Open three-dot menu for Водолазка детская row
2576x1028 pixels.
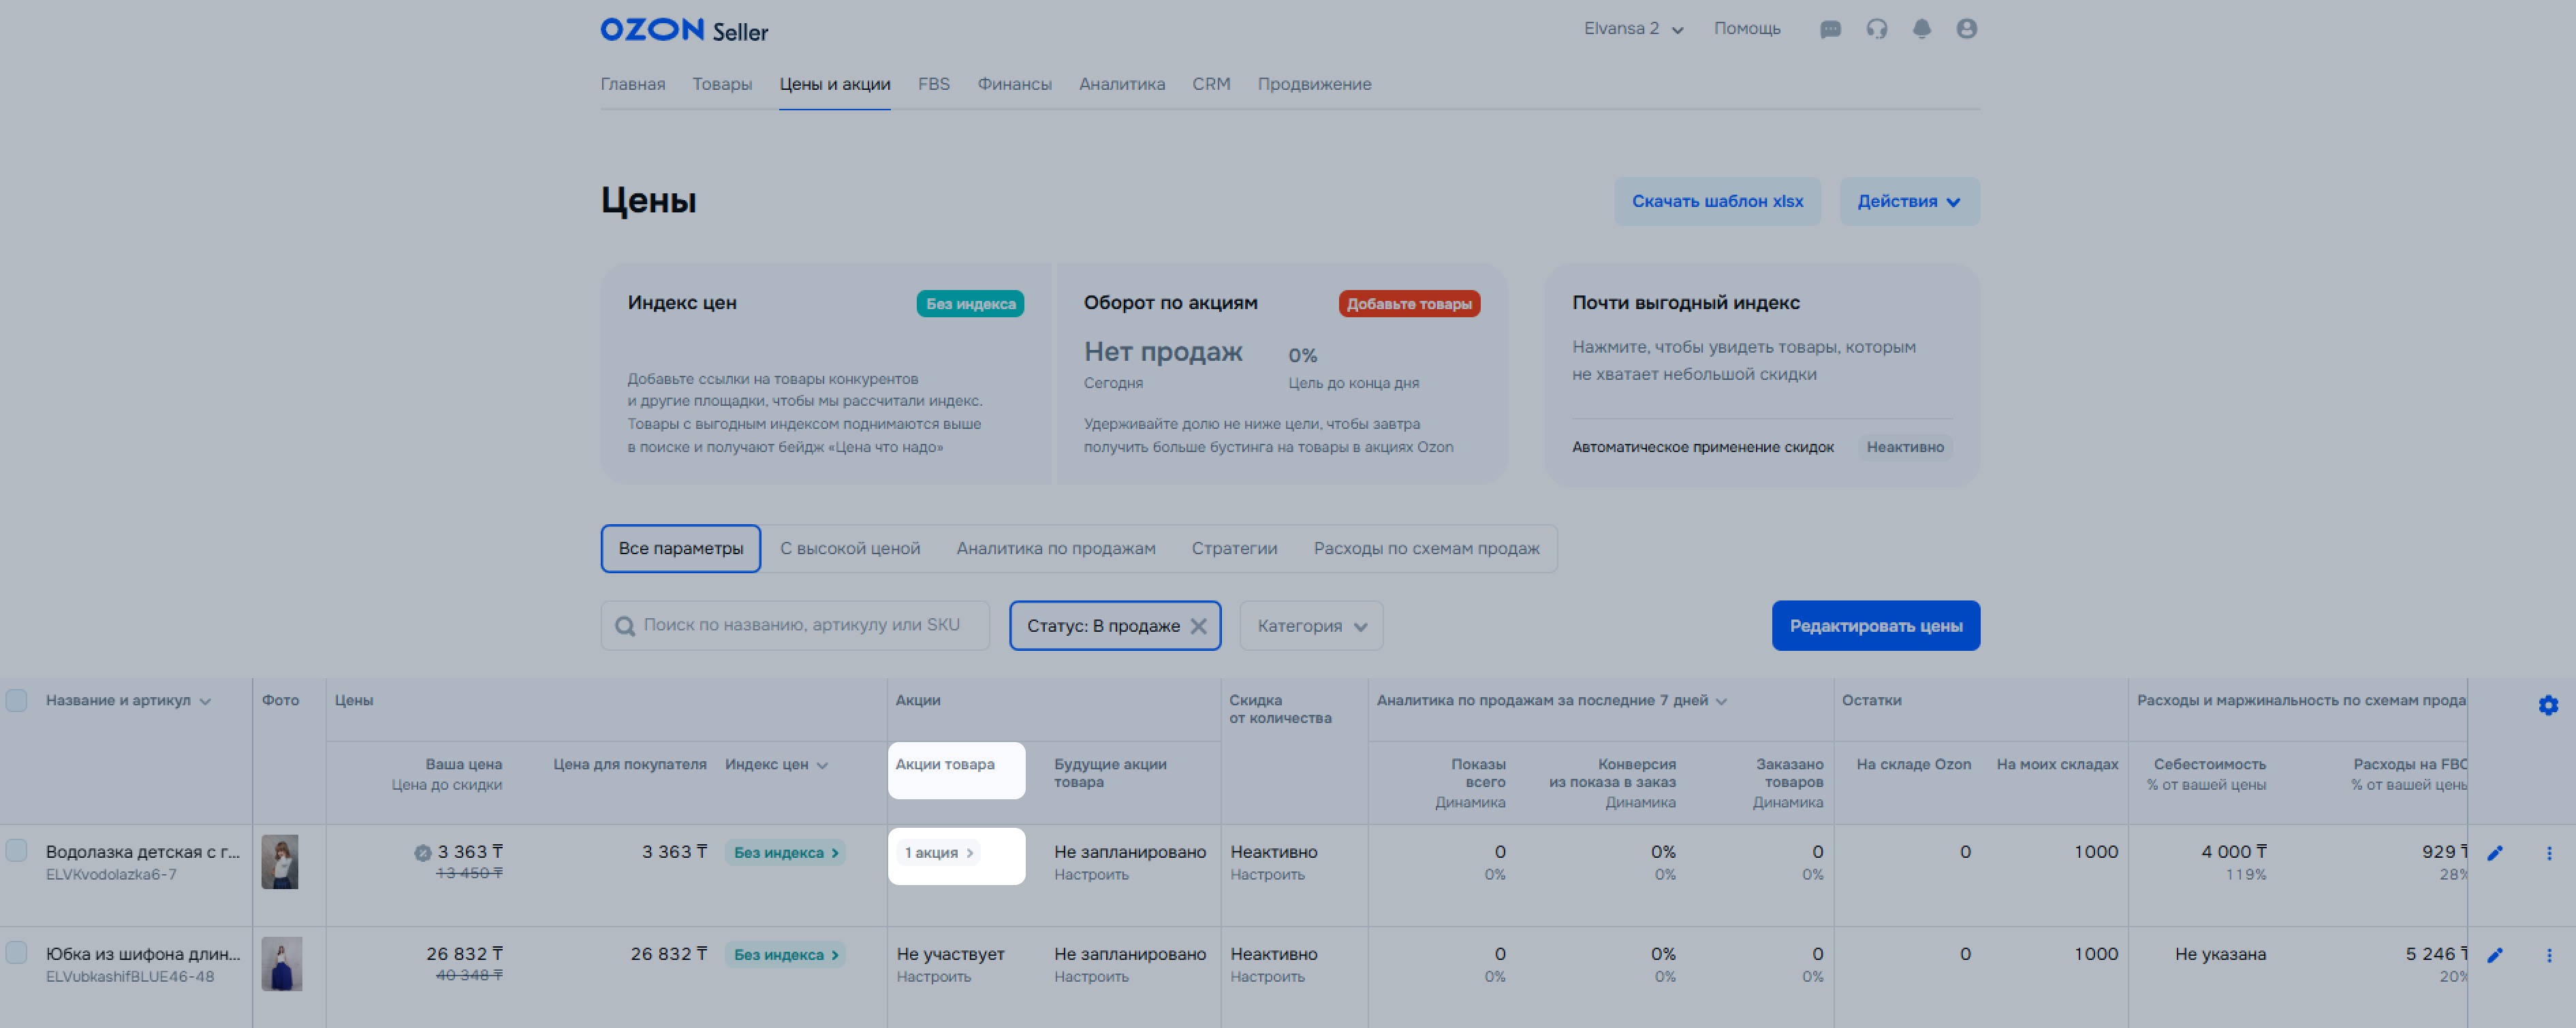point(2549,853)
